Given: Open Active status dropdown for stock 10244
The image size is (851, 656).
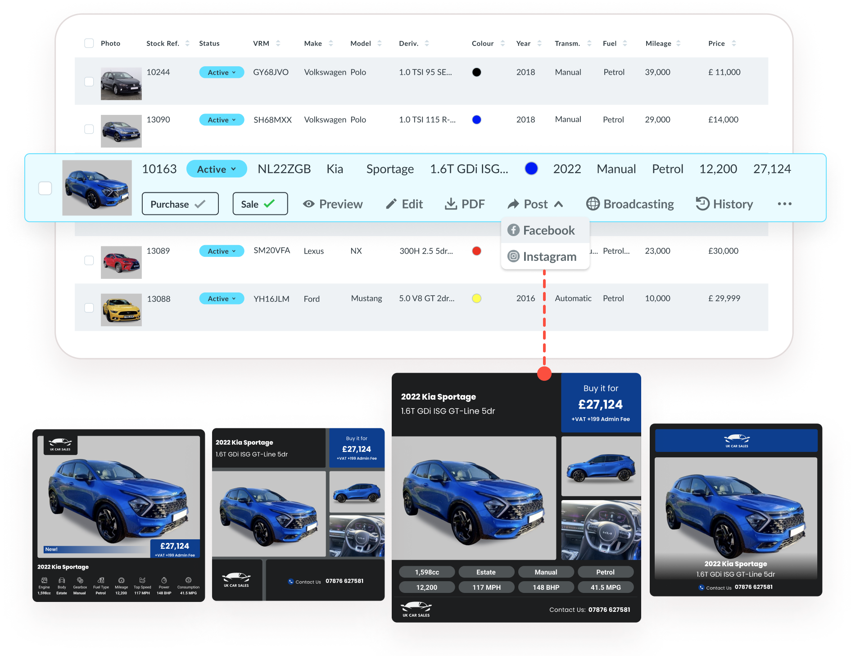Looking at the screenshot, I should pyautogui.click(x=222, y=73).
